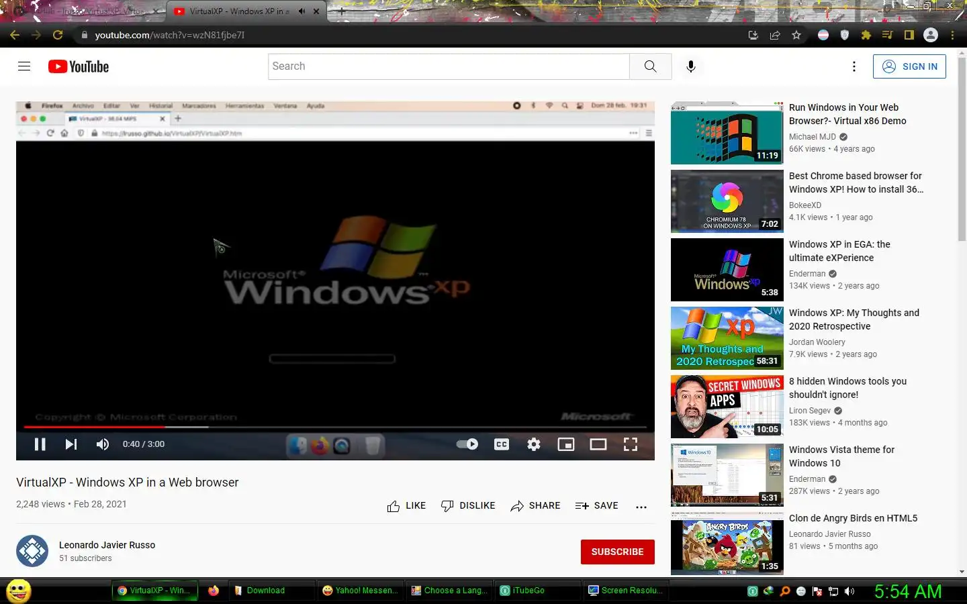Open Chrome three-dot menu

pos(952,35)
